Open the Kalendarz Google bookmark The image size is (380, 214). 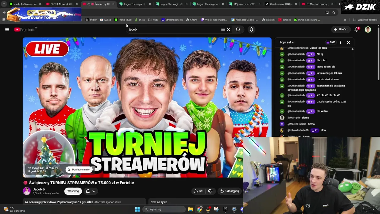[x=244, y=20]
